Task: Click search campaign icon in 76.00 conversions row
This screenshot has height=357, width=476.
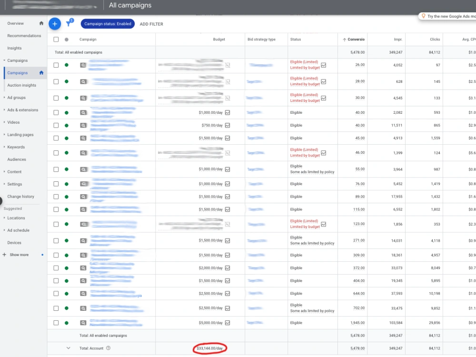Action: tap(83, 184)
